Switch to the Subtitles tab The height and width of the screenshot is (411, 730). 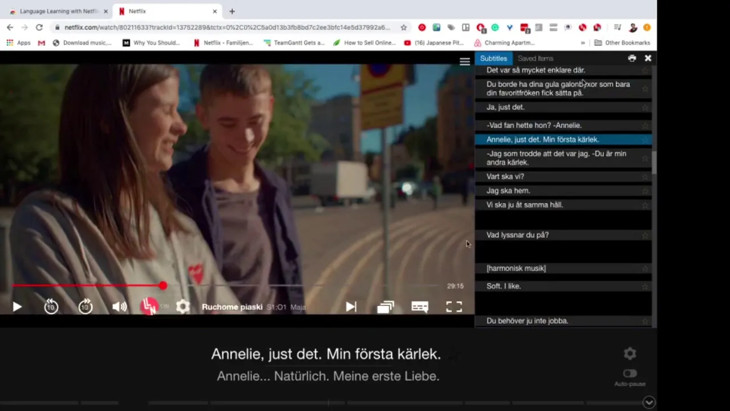tap(493, 58)
